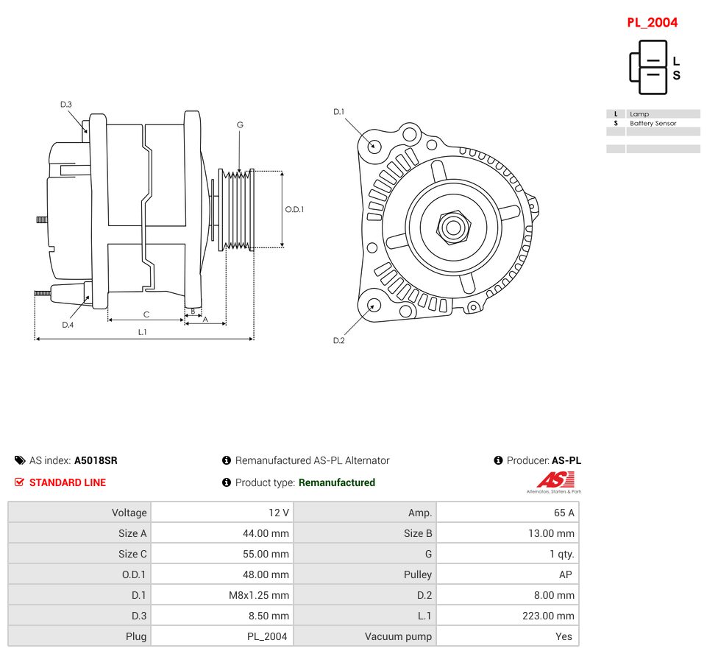Click the O.D.1 label on the drawing
The image size is (718, 654).
pyautogui.click(x=294, y=209)
